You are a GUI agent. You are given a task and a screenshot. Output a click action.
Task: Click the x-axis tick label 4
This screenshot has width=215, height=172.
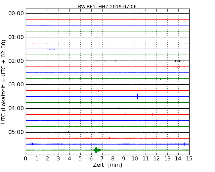tap(69, 159)
